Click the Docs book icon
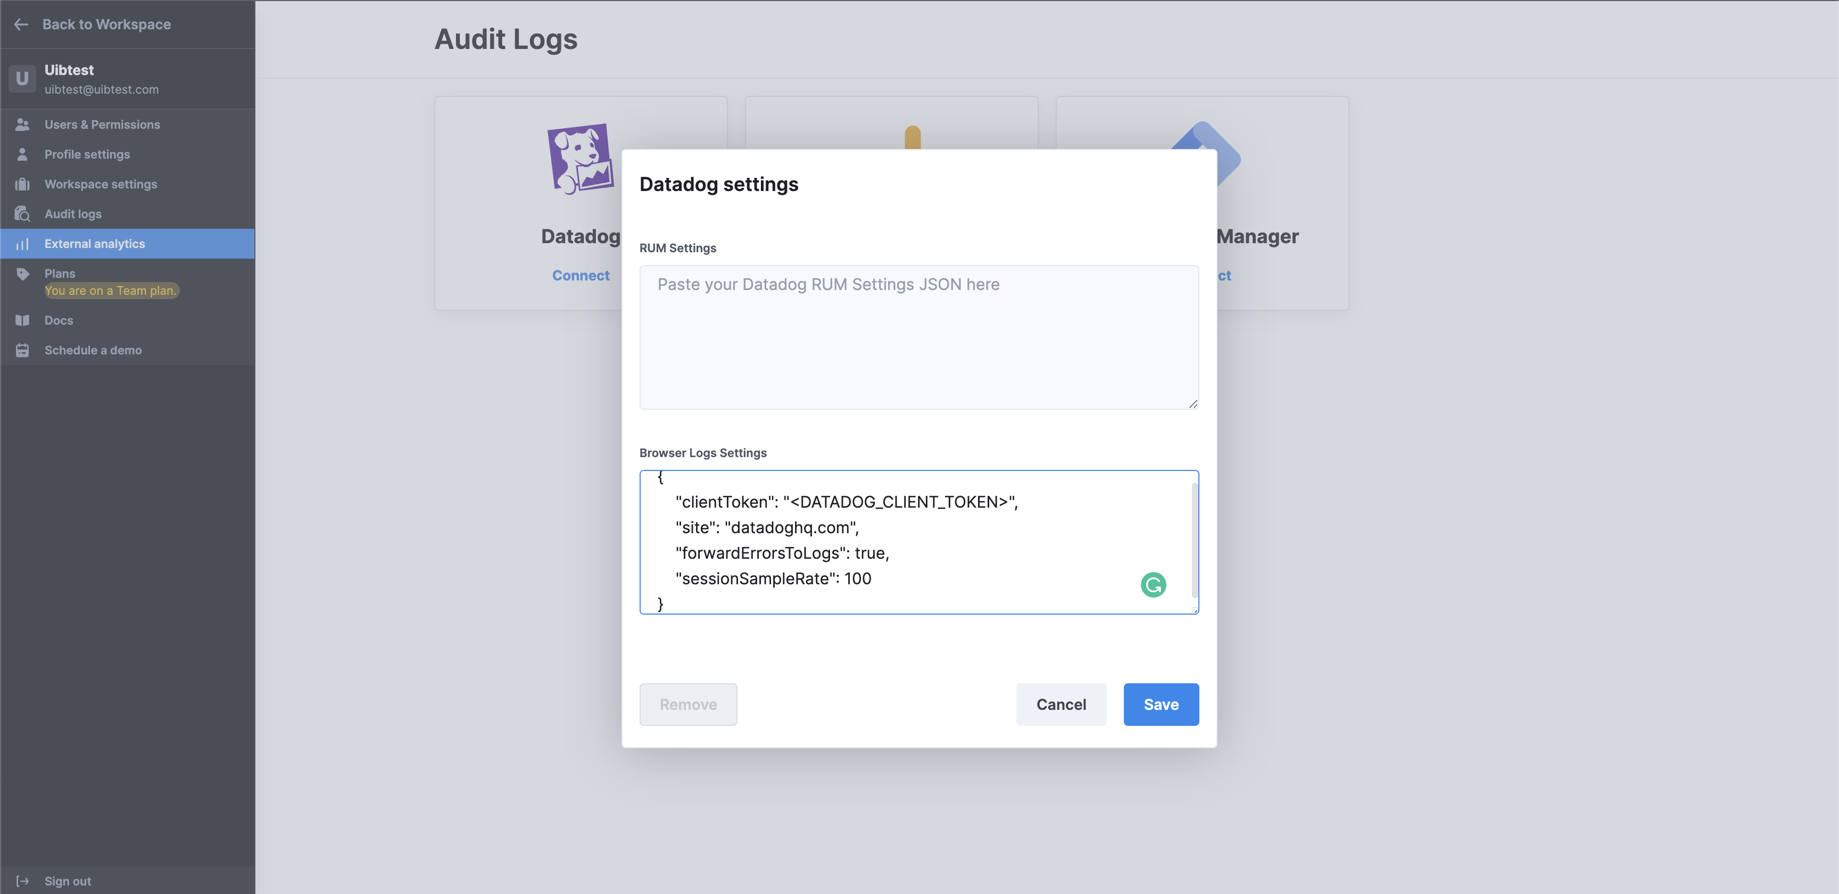 22,320
